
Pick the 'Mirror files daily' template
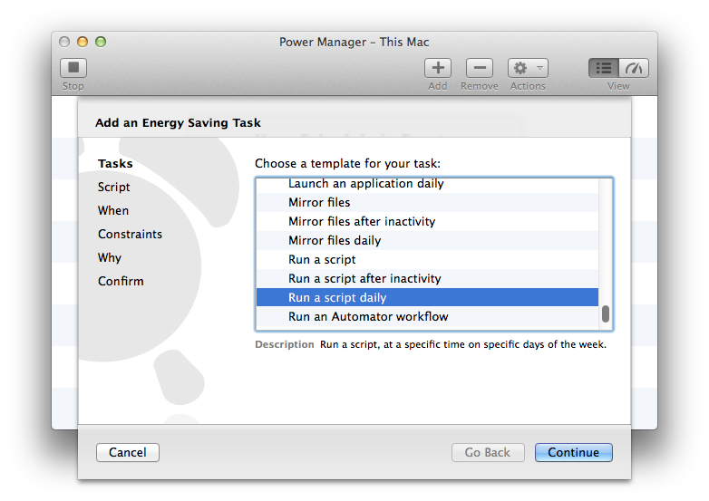coord(427,240)
